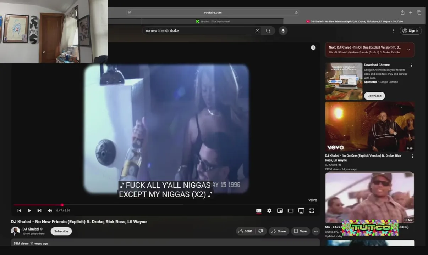428x255 pixels.
Task: Click the browser address bar youtube.com
Action: tap(213, 12)
